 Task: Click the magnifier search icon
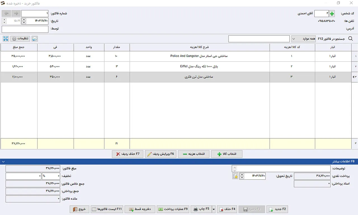[x=350, y=39]
